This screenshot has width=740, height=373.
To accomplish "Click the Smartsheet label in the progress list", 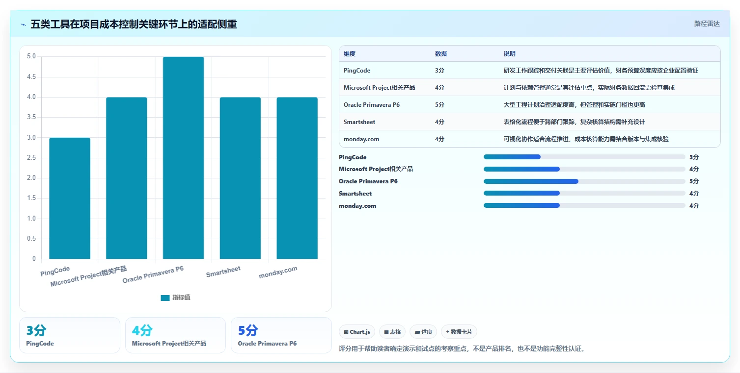I will (x=355, y=194).
